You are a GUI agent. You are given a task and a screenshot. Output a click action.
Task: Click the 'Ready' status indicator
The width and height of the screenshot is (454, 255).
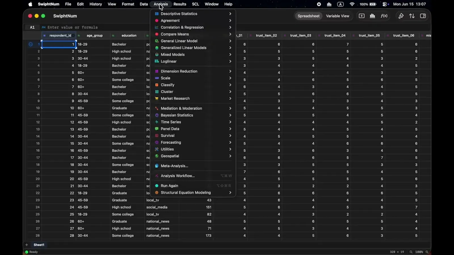click(31, 252)
